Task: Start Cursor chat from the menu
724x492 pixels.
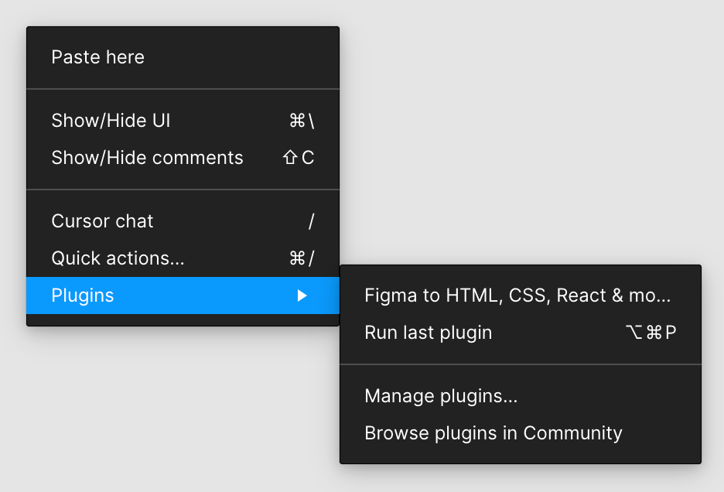Action: [183, 220]
